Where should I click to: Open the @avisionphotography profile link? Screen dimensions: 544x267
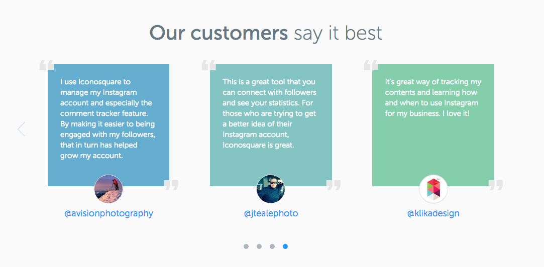(108, 213)
